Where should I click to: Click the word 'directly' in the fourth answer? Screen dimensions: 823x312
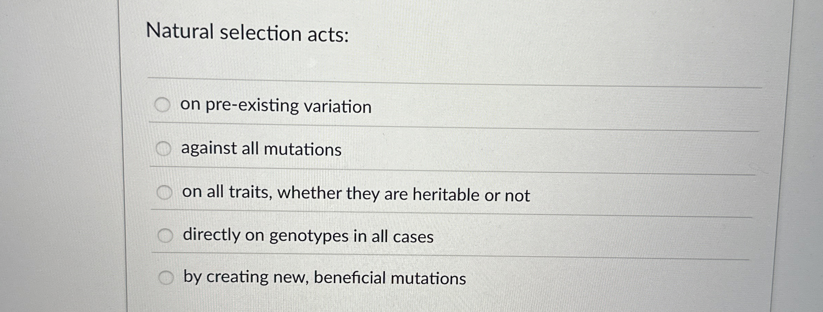click(x=212, y=235)
